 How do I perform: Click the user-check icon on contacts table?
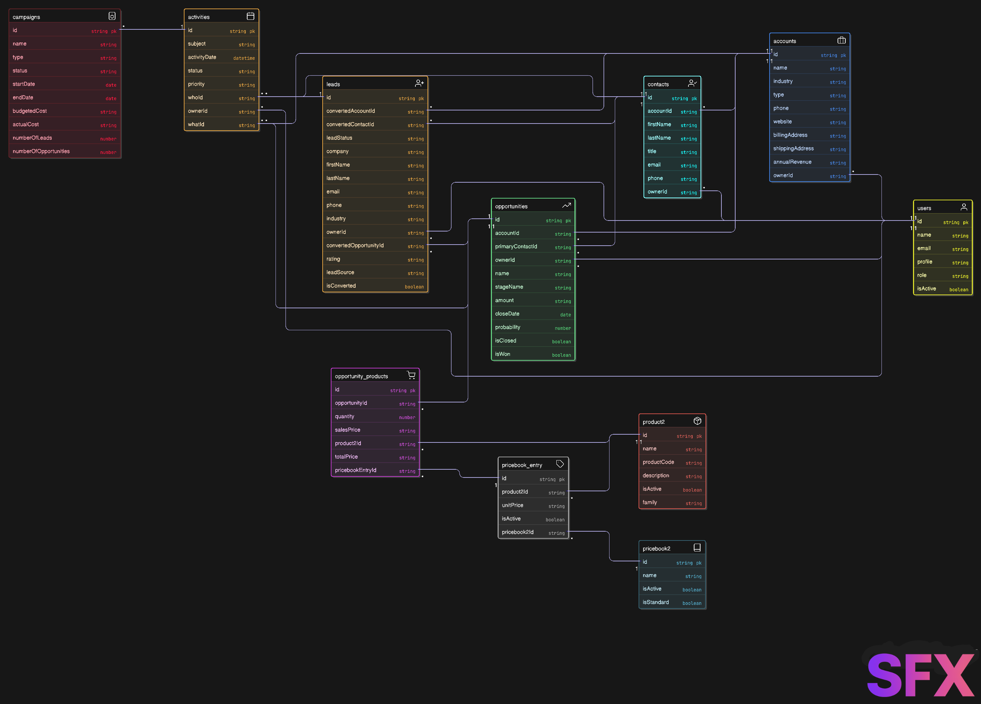pos(692,83)
